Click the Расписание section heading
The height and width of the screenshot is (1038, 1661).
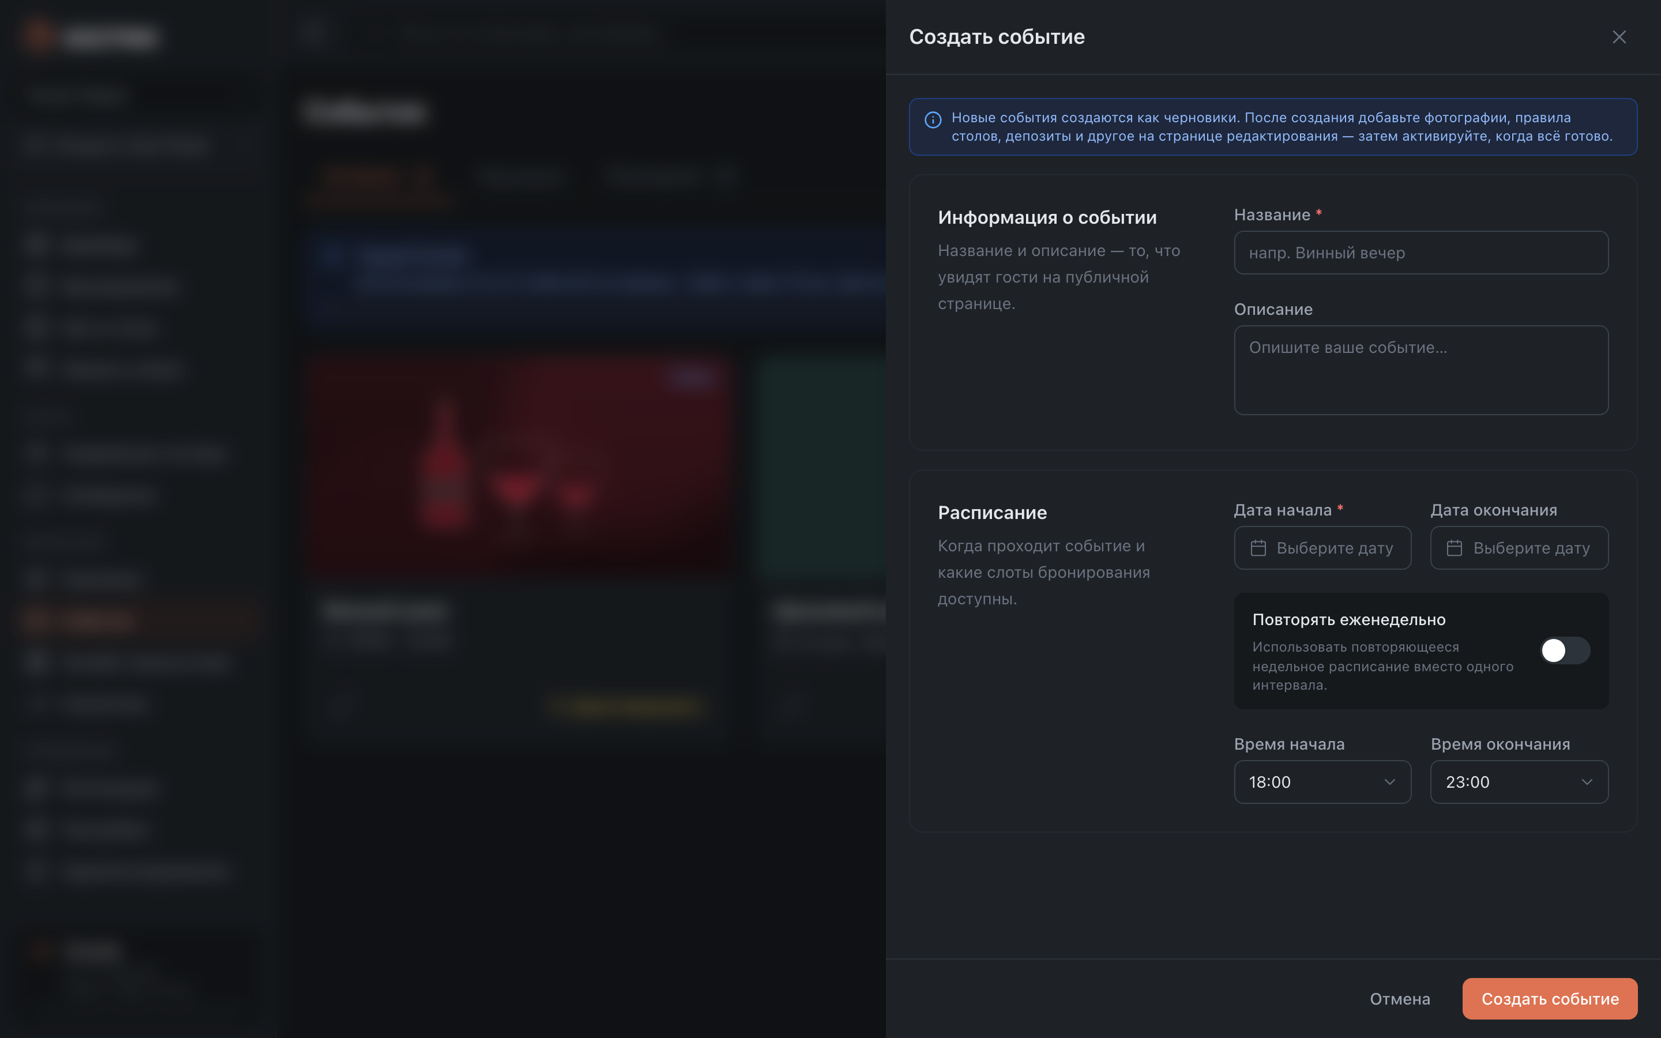pyautogui.click(x=992, y=513)
